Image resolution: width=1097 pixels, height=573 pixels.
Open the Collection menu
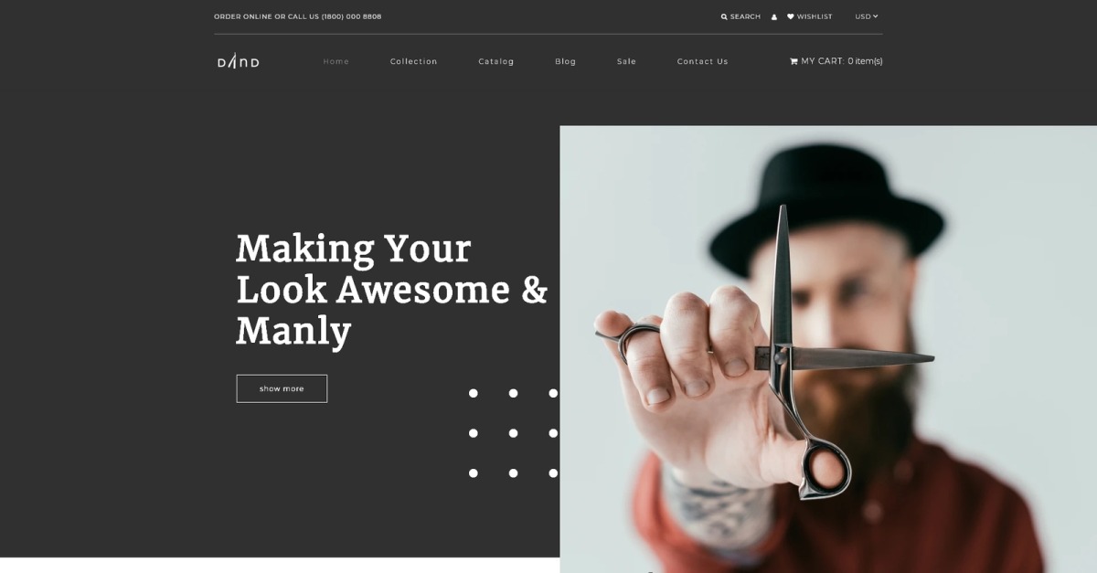pos(414,61)
